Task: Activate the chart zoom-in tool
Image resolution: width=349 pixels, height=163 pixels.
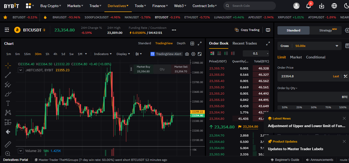Action: pyautogui.click(x=8, y=154)
